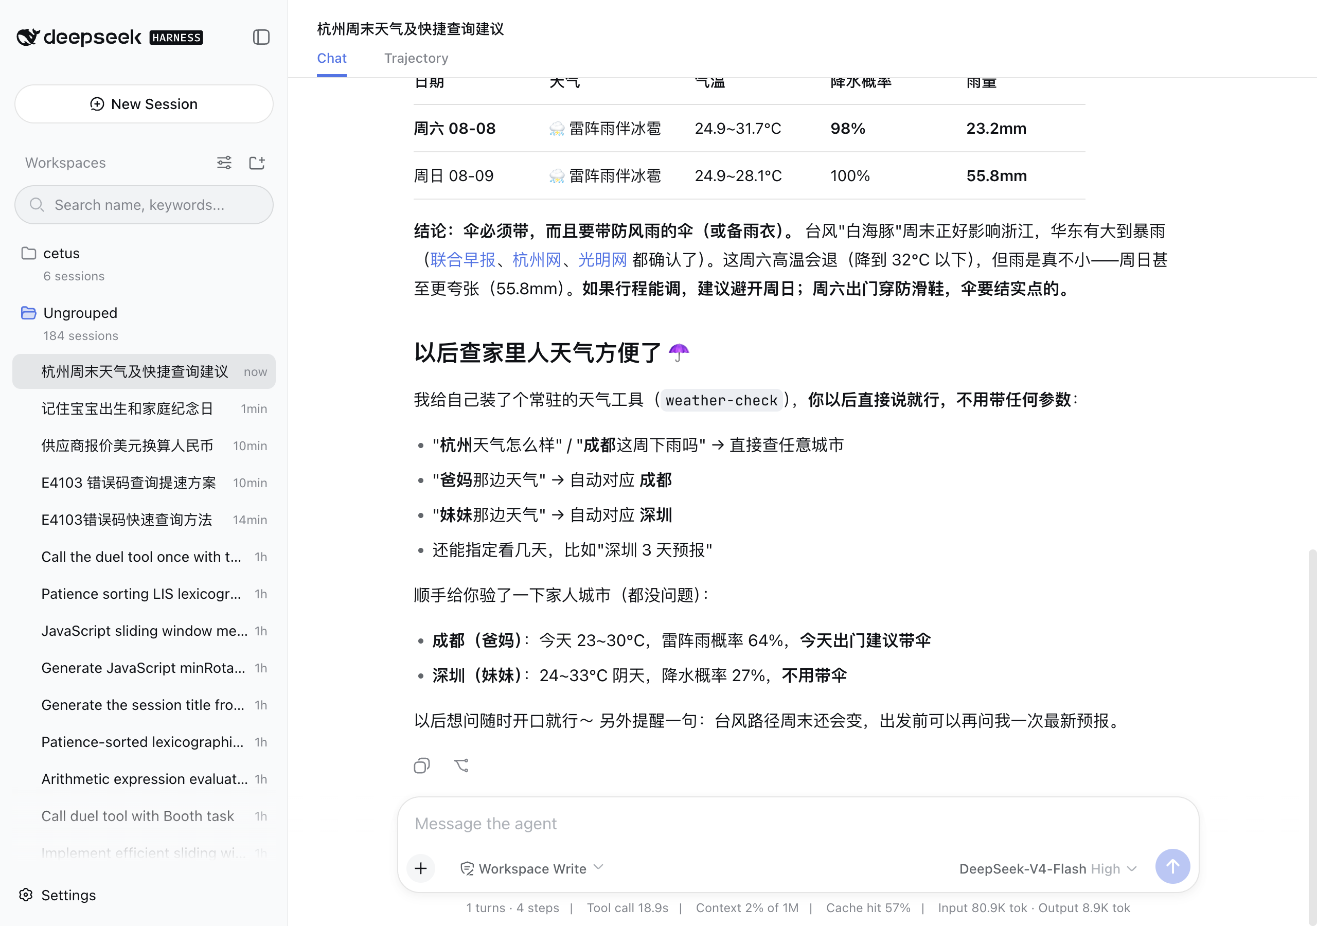Click table cell 周日 08-09
Image resolution: width=1317 pixels, height=926 pixels.
pyautogui.click(x=454, y=175)
